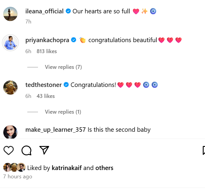Open the katrinakaif profile link
The width and height of the screenshot is (205, 189).
click(66, 168)
